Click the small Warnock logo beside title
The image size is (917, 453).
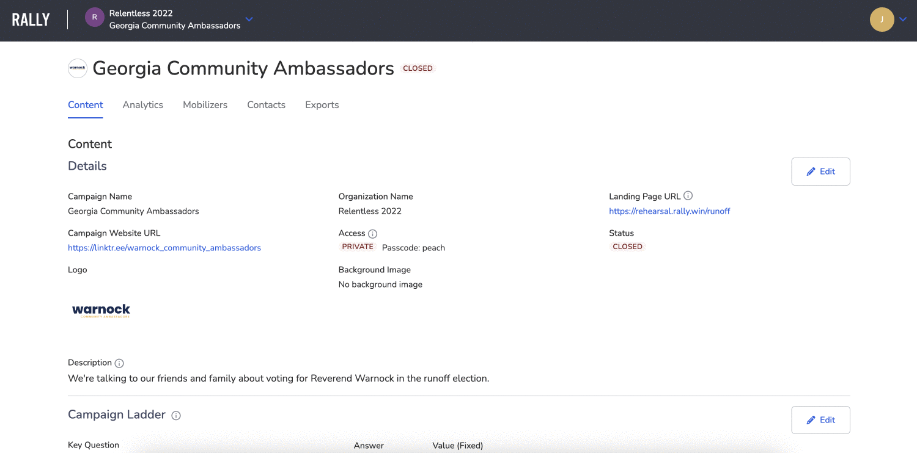(x=78, y=68)
